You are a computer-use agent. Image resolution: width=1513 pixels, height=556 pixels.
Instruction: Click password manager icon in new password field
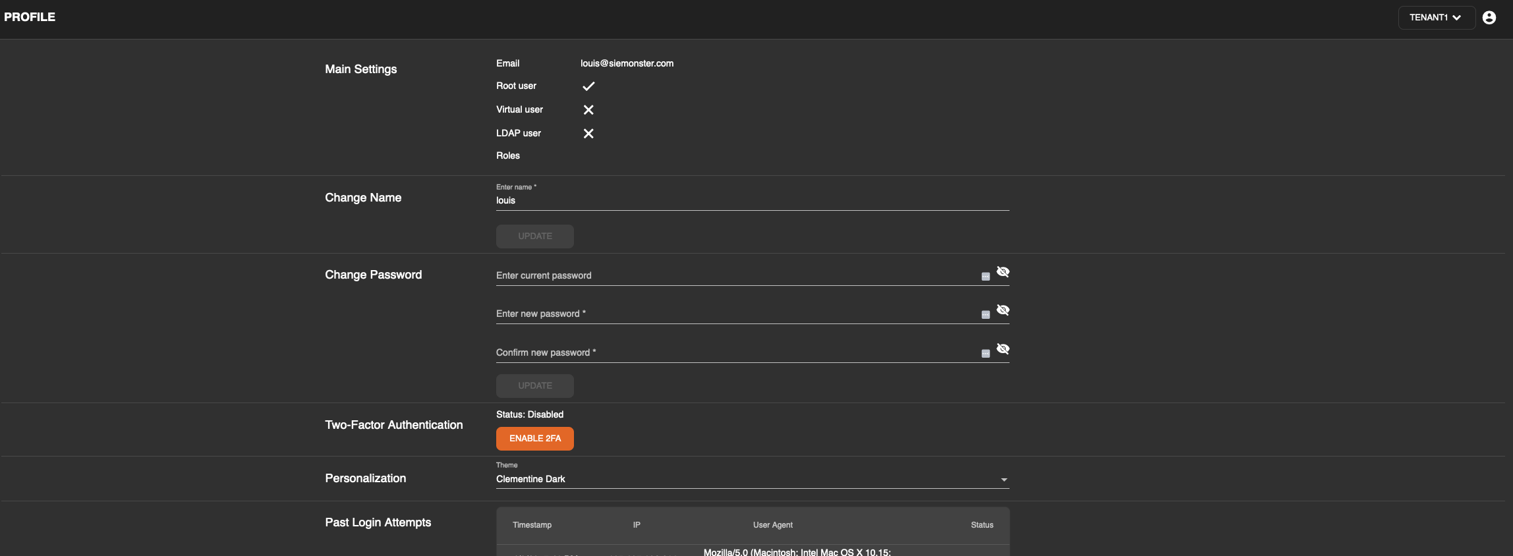[985, 315]
